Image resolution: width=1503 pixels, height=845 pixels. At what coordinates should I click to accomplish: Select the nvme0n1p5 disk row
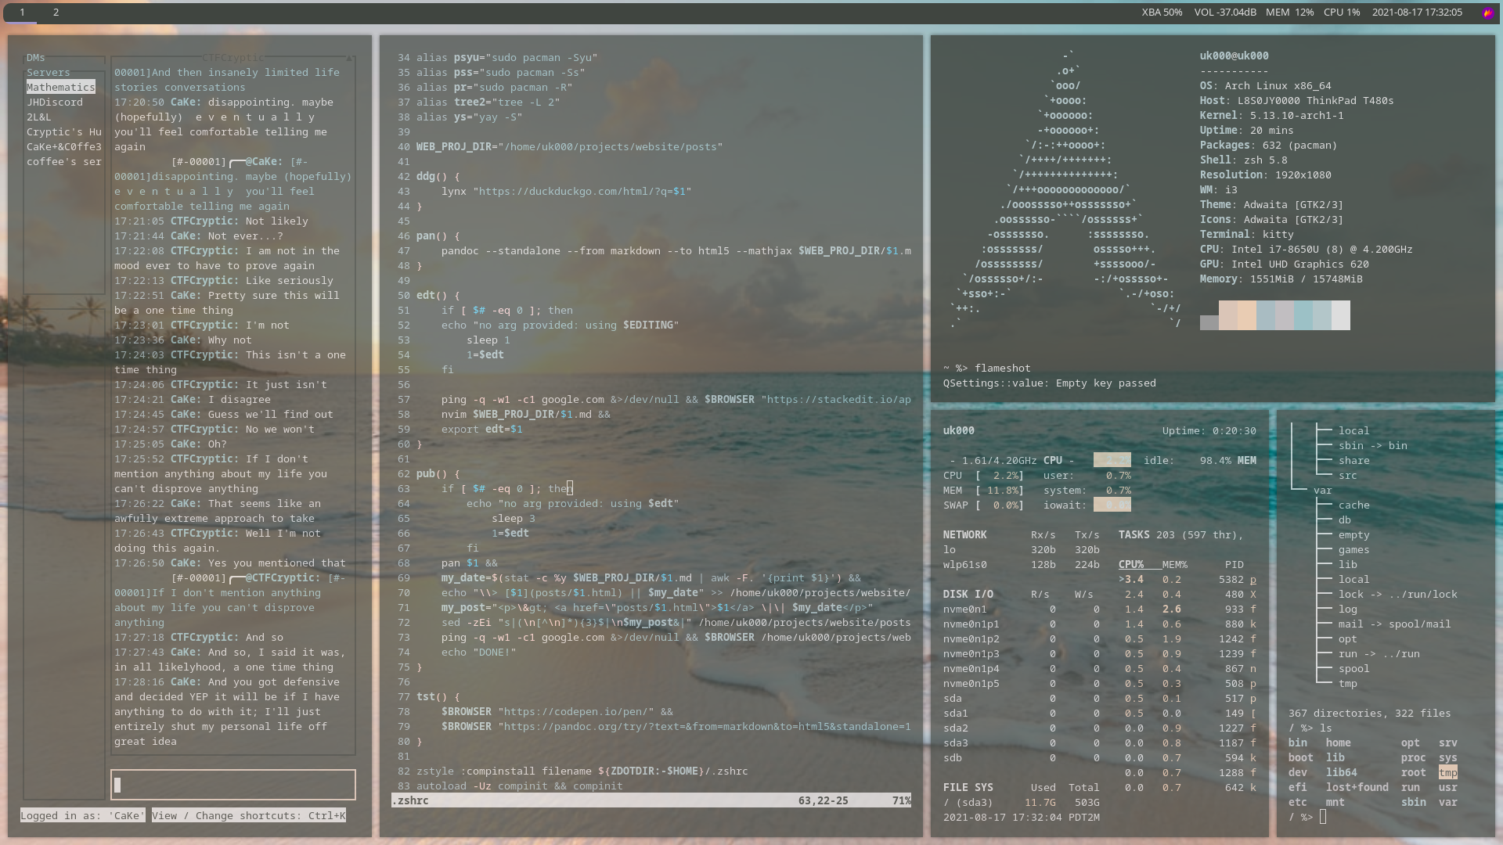tap(1022, 684)
